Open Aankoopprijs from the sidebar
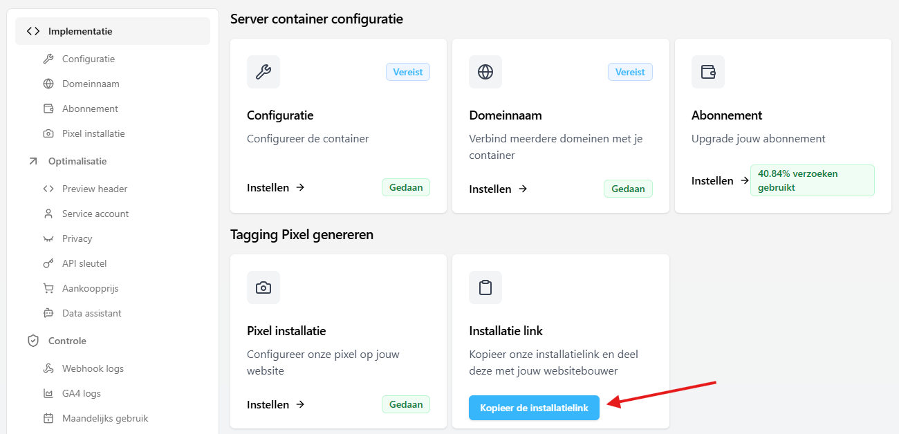The image size is (899, 434). point(90,288)
